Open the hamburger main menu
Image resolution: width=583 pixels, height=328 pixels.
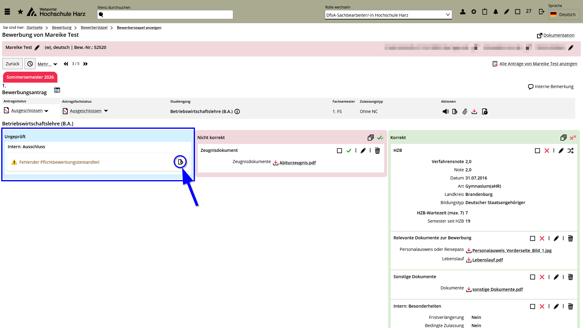click(x=7, y=12)
